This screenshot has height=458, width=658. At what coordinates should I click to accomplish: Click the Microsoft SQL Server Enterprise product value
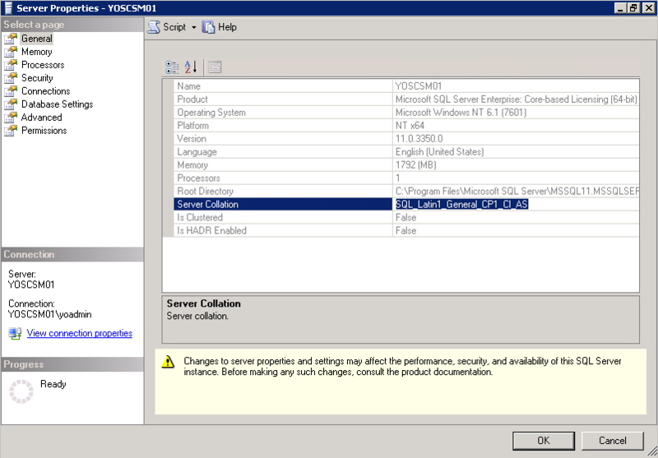[x=517, y=99]
